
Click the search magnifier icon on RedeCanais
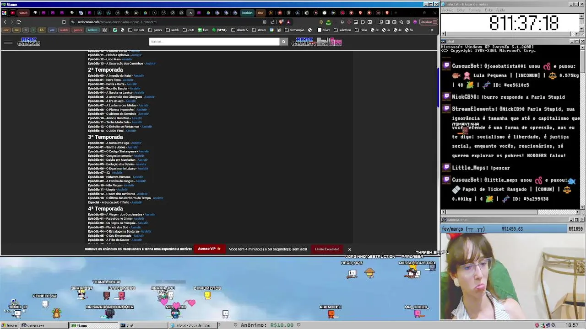click(283, 42)
